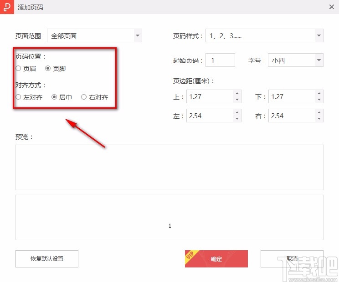Increase the 上 margin value

click(237, 94)
